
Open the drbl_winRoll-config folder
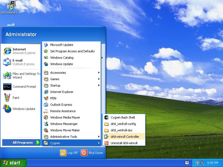[123, 124]
